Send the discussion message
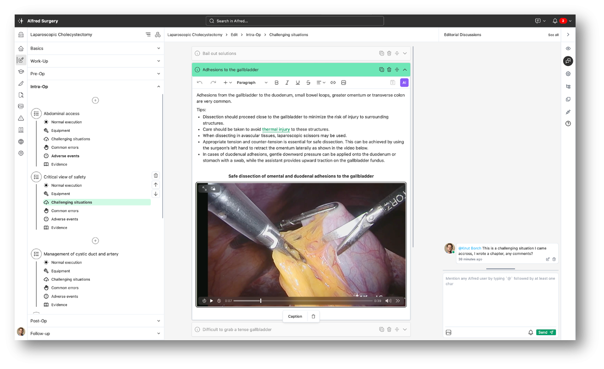The width and height of the screenshot is (604, 369). [546, 332]
